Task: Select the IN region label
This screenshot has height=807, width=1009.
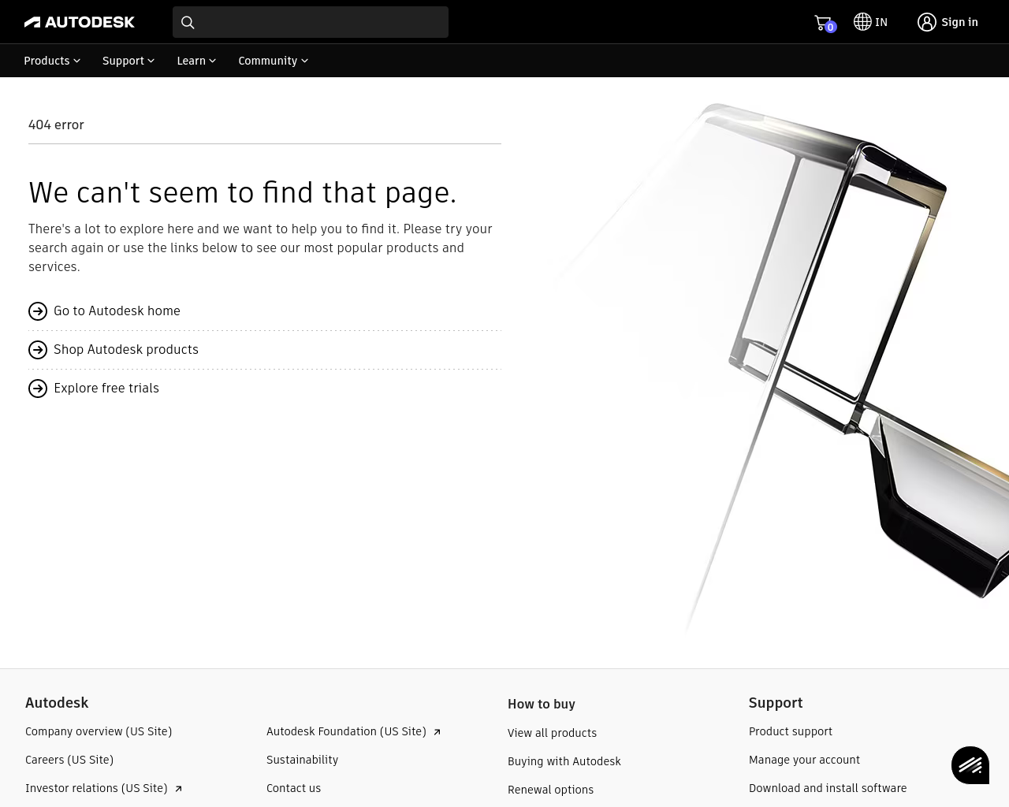Action: point(881,22)
